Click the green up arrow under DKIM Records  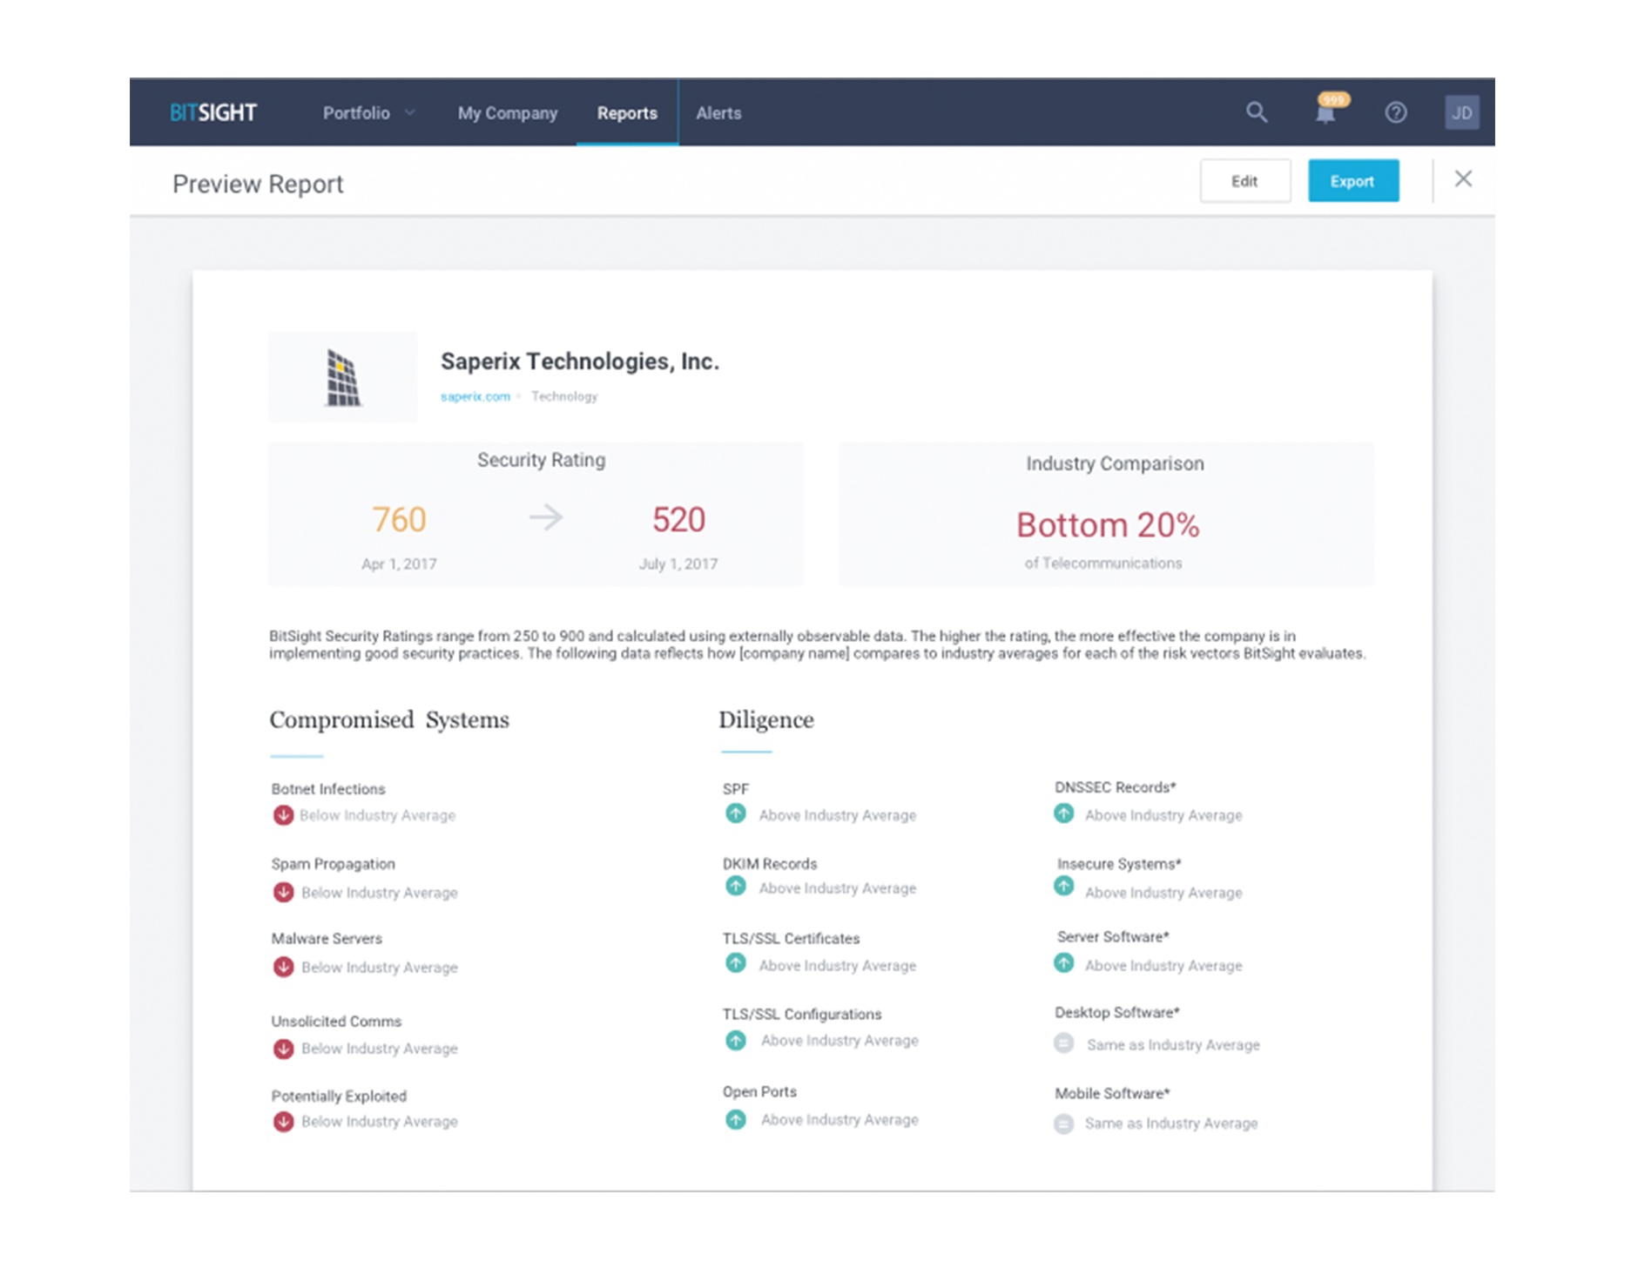point(736,887)
